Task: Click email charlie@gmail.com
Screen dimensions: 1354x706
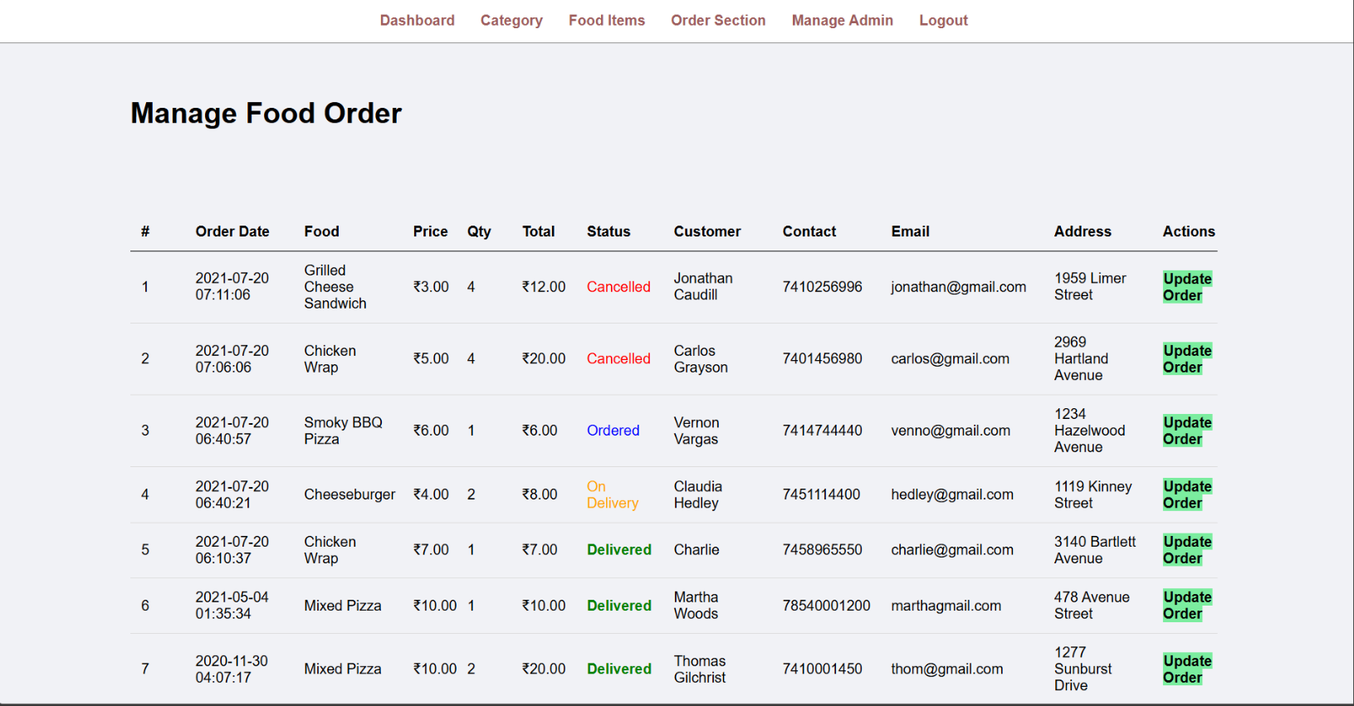Action: click(952, 550)
